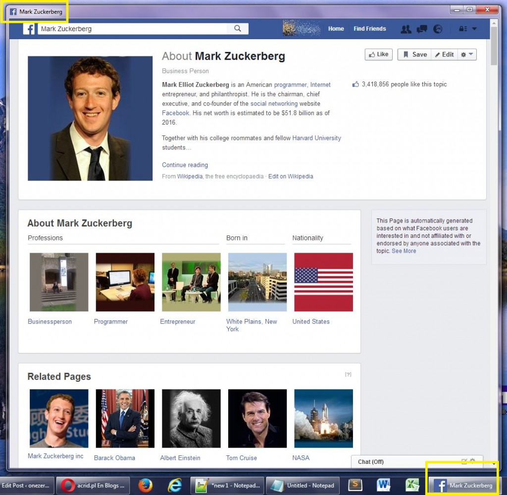The width and height of the screenshot is (507, 495).
Task: Click the Related Pages help [?] link
Action: 348,374
